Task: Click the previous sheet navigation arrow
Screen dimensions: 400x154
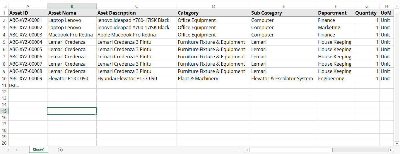Action: [x=8, y=150]
